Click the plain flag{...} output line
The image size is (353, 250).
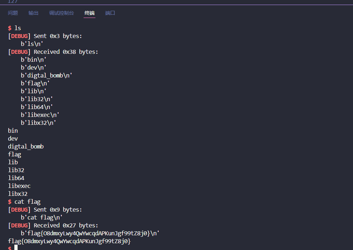click(69, 241)
